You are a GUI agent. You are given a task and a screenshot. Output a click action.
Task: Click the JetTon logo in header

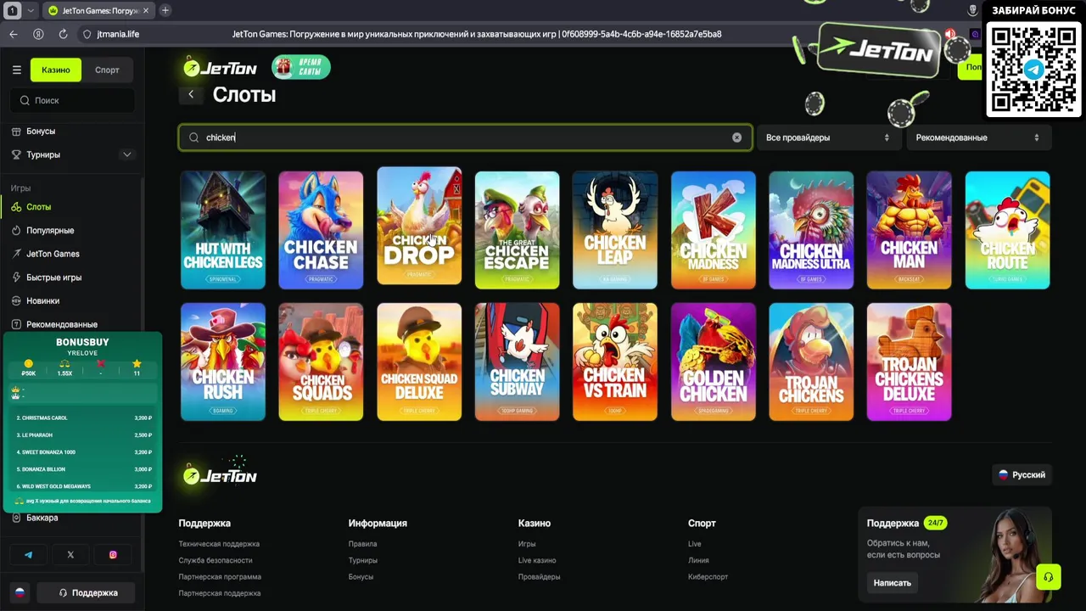pyautogui.click(x=221, y=68)
